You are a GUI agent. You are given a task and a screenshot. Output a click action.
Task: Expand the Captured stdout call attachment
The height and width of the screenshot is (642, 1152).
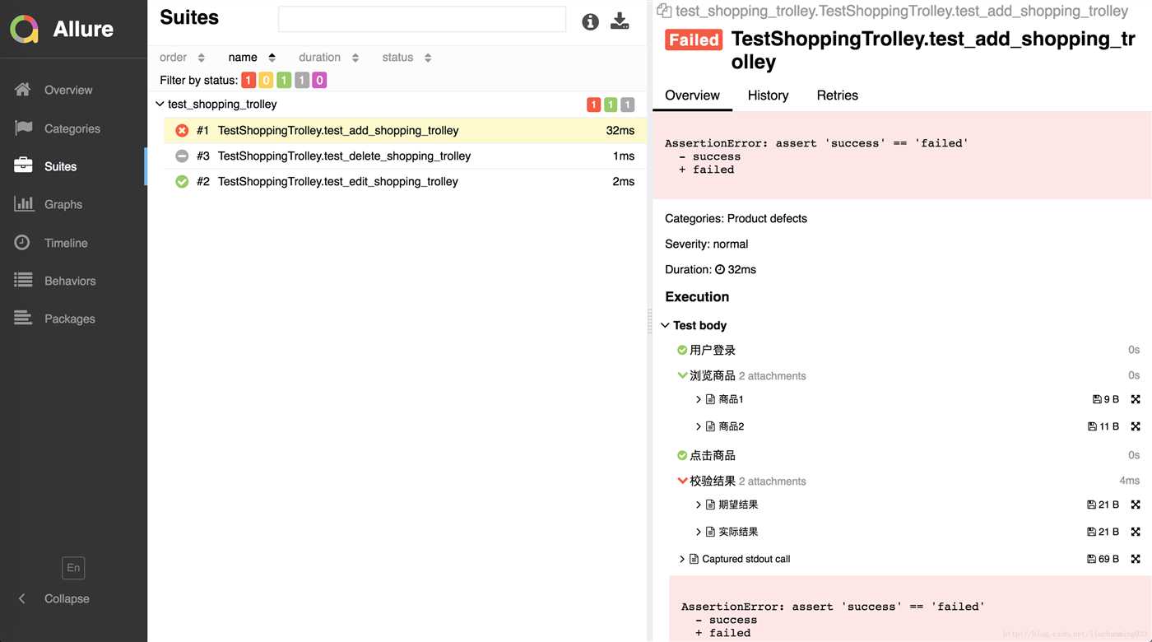point(682,559)
